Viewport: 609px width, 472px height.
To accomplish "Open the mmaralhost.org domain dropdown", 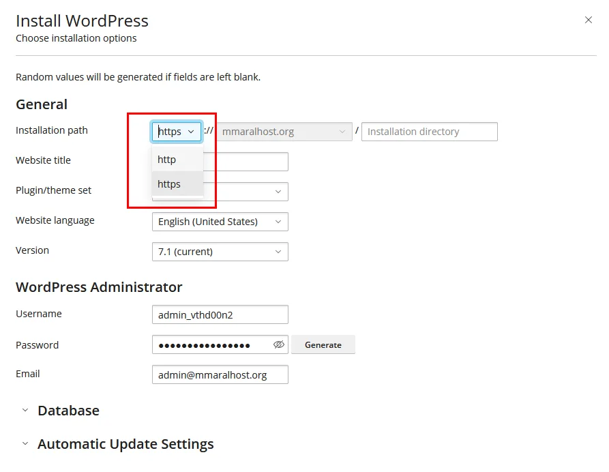I will coord(284,132).
